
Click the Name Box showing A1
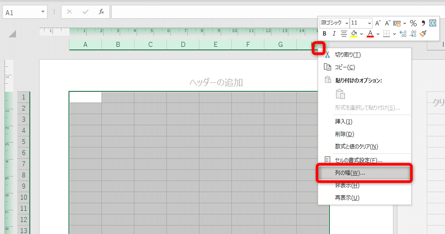pyautogui.click(x=21, y=12)
